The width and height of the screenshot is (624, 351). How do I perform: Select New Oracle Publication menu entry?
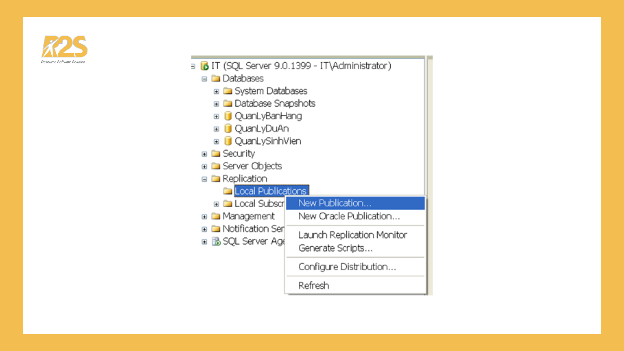coord(349,216)
